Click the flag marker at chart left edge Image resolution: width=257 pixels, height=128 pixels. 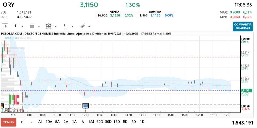click(x=2, y=106)
